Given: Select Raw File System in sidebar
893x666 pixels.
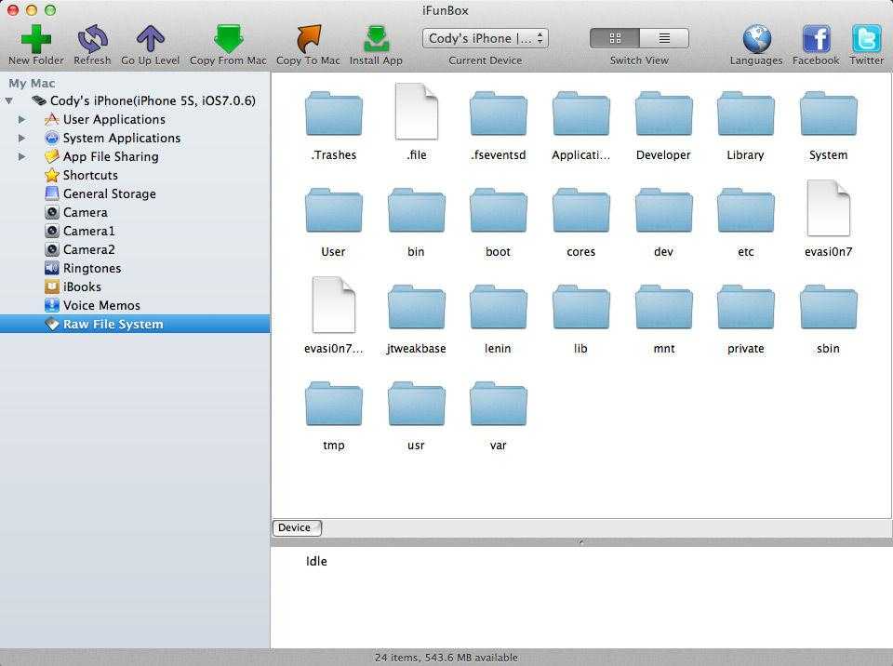Looking at the screenshot, I should [135, 325].
